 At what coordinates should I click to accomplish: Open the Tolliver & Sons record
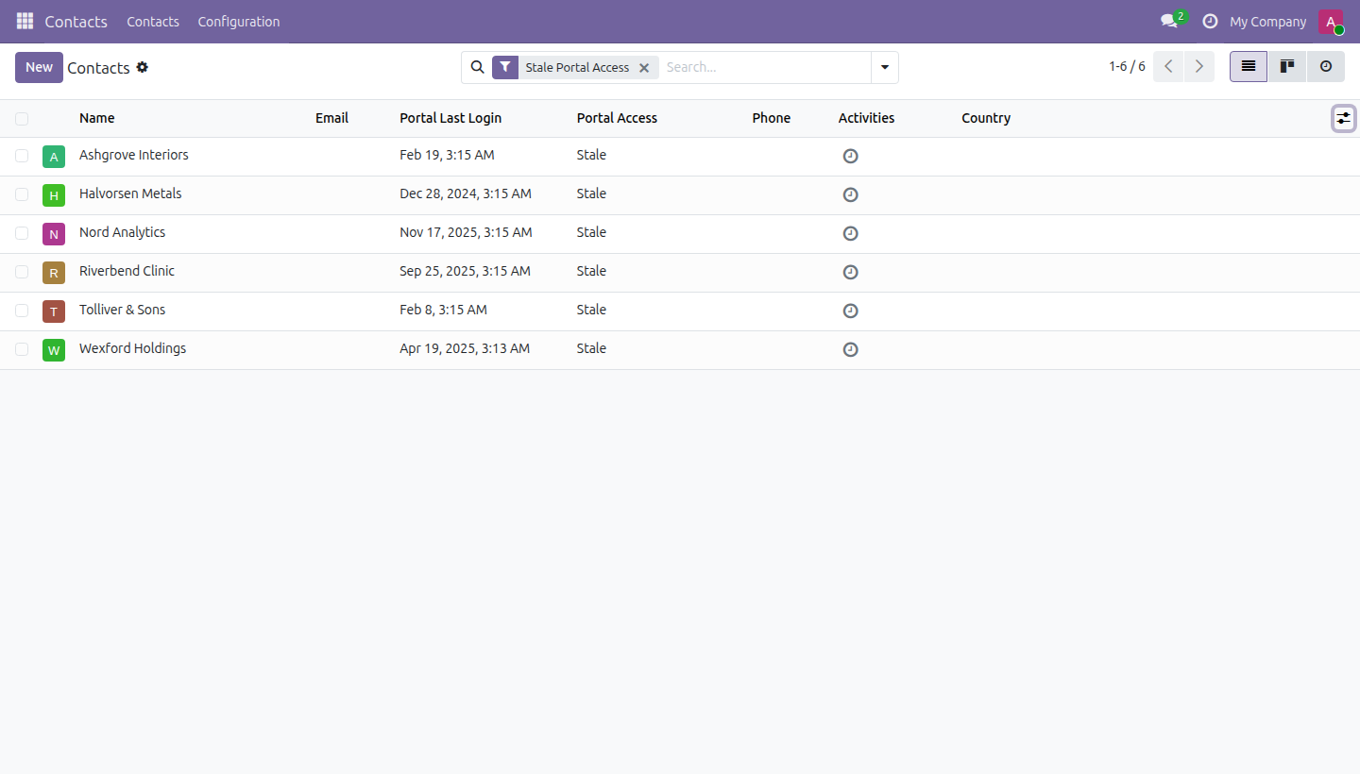pyautogui.click(x=122, y=310)
